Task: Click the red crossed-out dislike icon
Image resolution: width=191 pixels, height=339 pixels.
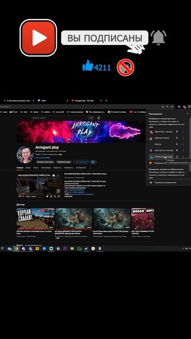Action: pyautogui.click(x=125, y=67)
